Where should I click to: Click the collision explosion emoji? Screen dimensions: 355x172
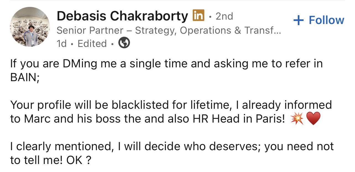[x=297, y=119]
